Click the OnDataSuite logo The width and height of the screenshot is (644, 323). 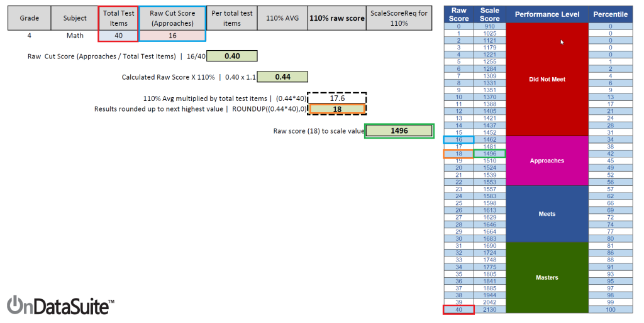point(60,305)
